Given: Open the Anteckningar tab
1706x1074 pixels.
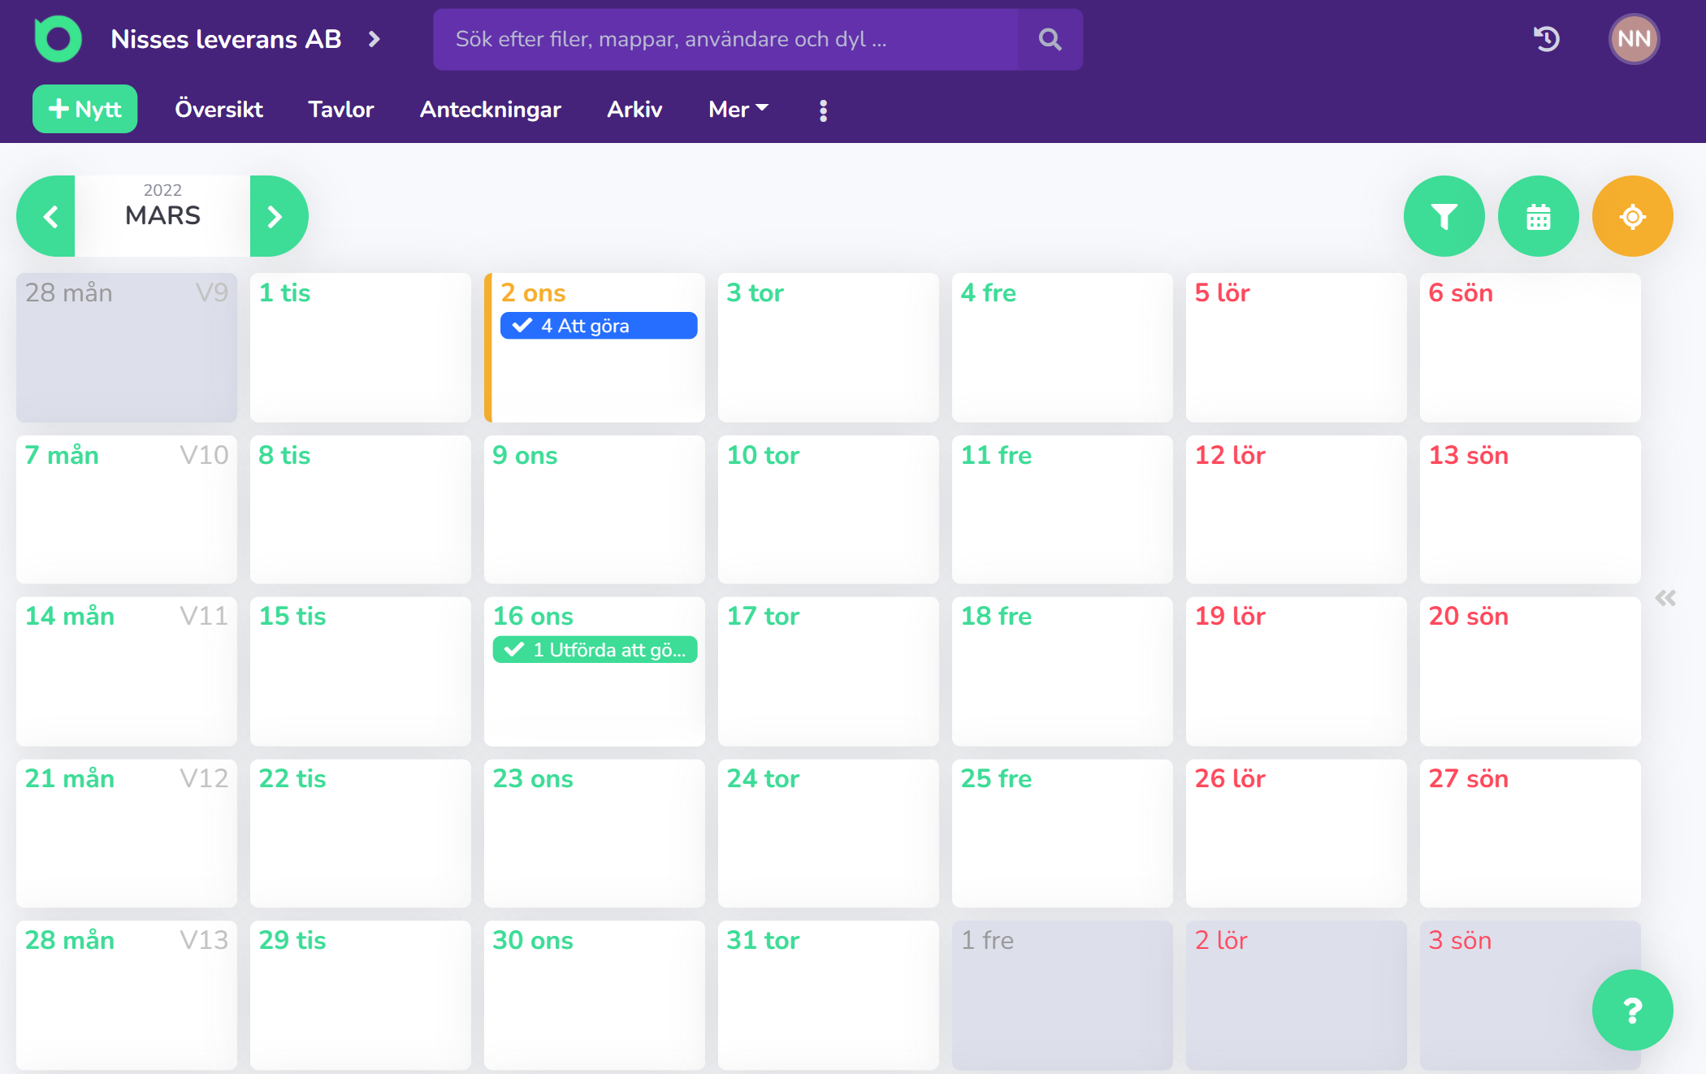Looking at the screenshot, I should (x=491, y=109).
